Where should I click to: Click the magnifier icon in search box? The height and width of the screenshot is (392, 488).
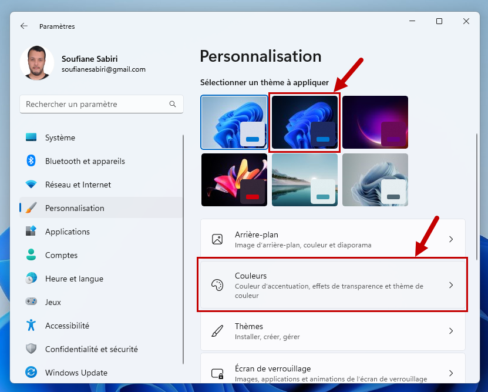(173, 104)
